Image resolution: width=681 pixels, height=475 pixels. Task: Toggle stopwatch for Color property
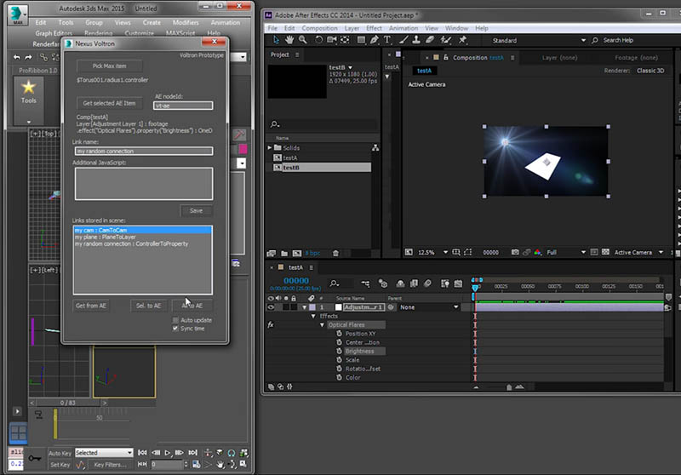(339, 377)
